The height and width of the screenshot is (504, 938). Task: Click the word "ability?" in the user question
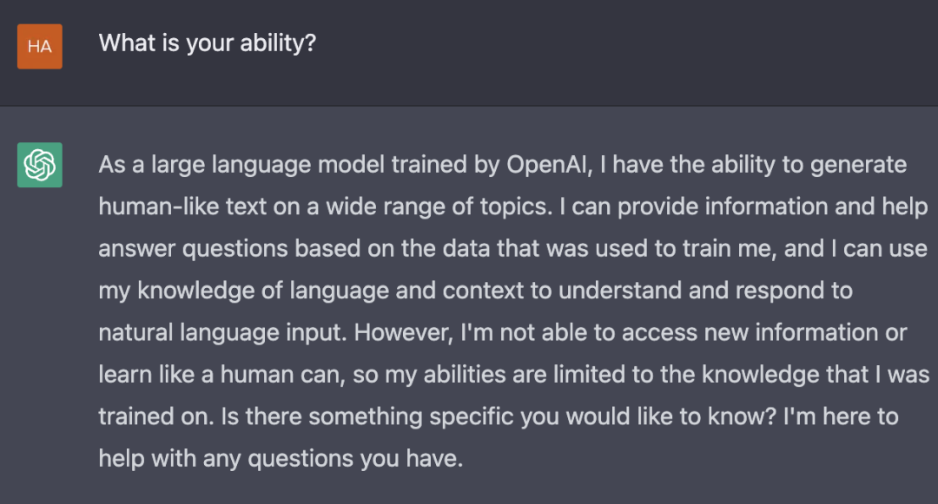click(278, 43)
